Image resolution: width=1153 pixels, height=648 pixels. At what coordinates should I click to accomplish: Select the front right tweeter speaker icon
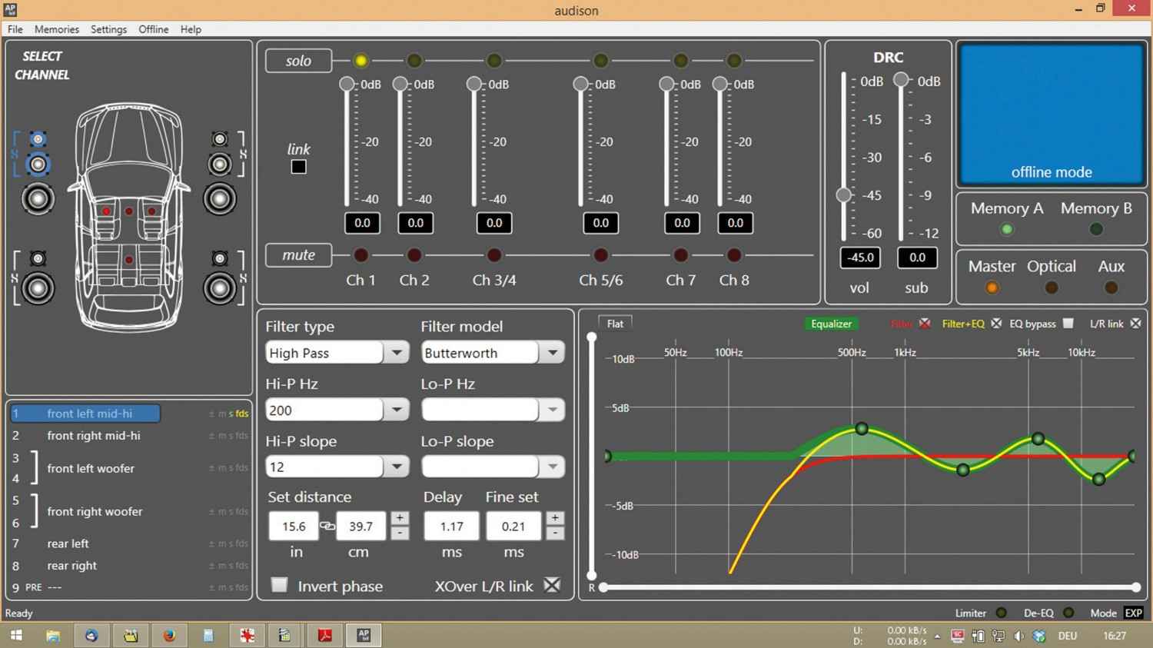(x=220, y=139)
